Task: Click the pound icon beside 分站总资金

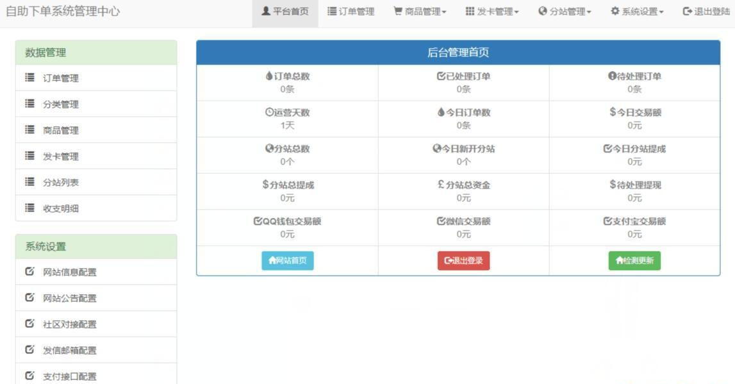Action: coord(441,184)
